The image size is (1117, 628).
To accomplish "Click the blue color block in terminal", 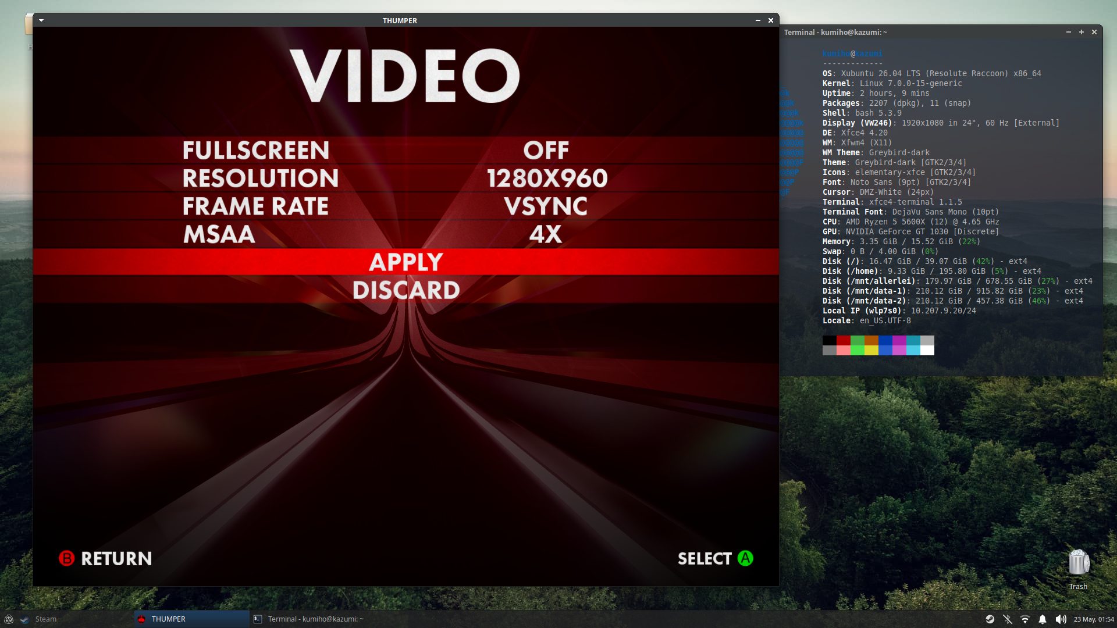I will [885, 340].
